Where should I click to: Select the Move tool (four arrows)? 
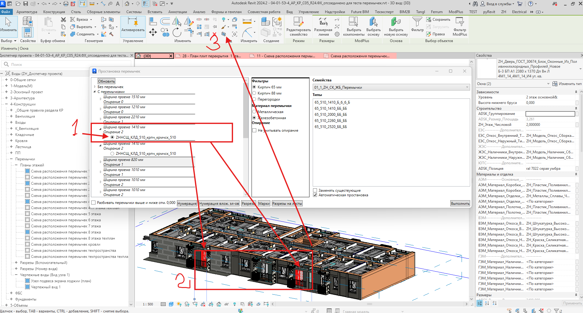point(153,32)
